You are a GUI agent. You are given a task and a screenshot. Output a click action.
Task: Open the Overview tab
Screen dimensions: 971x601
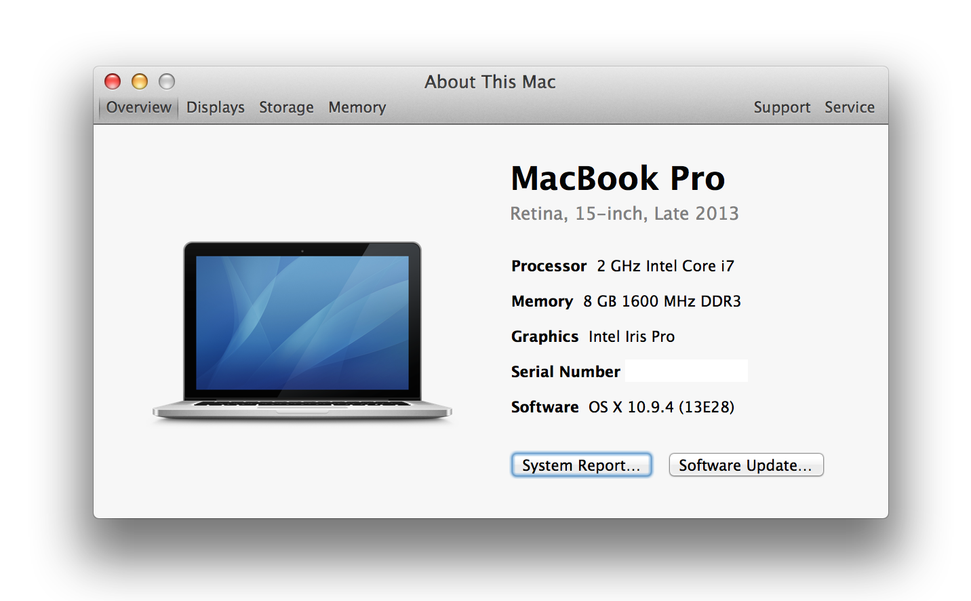(138, 107)
